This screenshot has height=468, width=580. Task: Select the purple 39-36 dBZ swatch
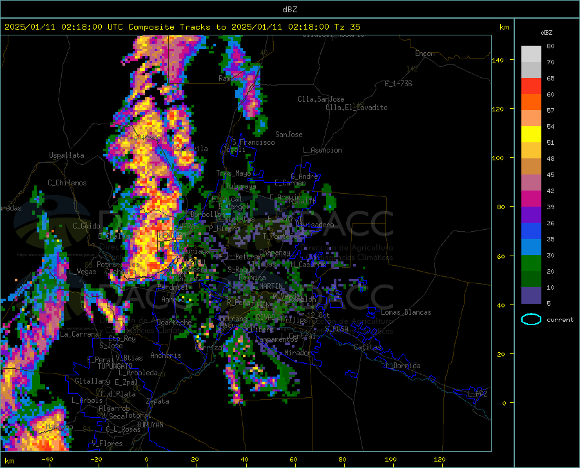pos(531,215)
